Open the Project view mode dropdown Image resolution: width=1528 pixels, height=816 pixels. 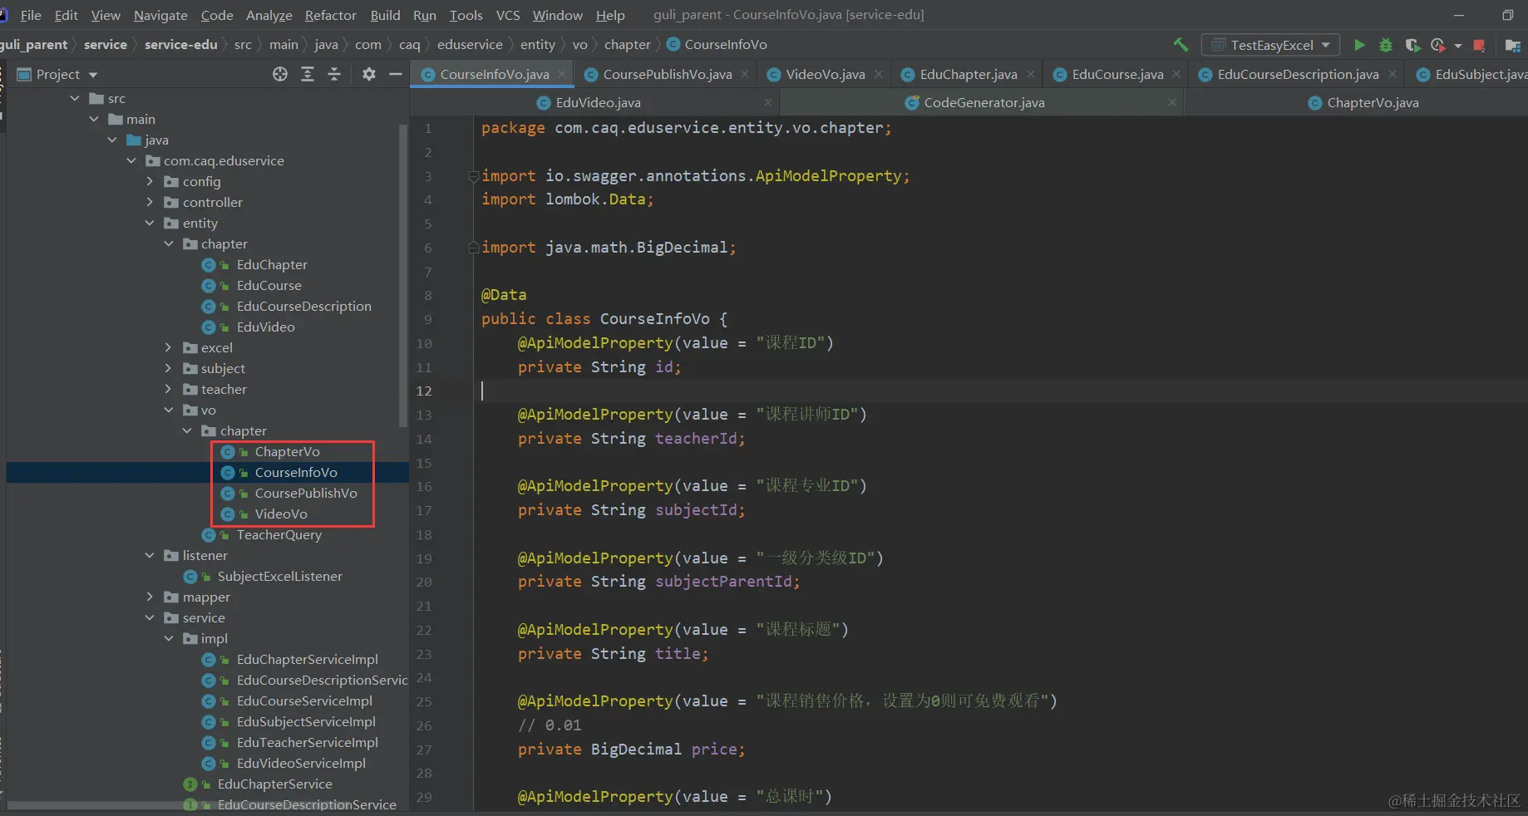pos(93,75)
